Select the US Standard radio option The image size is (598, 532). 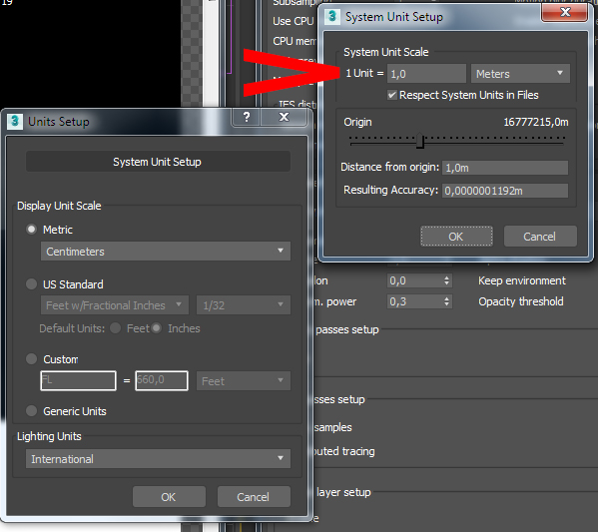point(31,284)
